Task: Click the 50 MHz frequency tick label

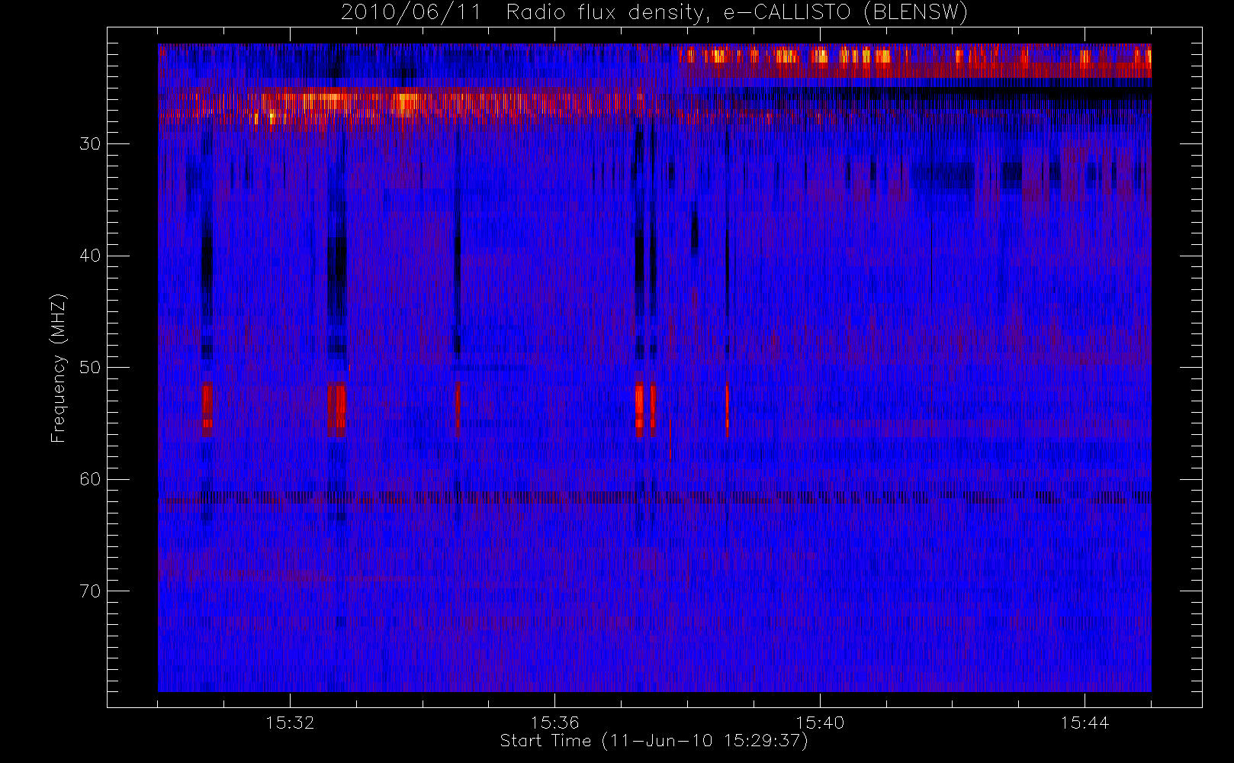Action: [90, 368]
